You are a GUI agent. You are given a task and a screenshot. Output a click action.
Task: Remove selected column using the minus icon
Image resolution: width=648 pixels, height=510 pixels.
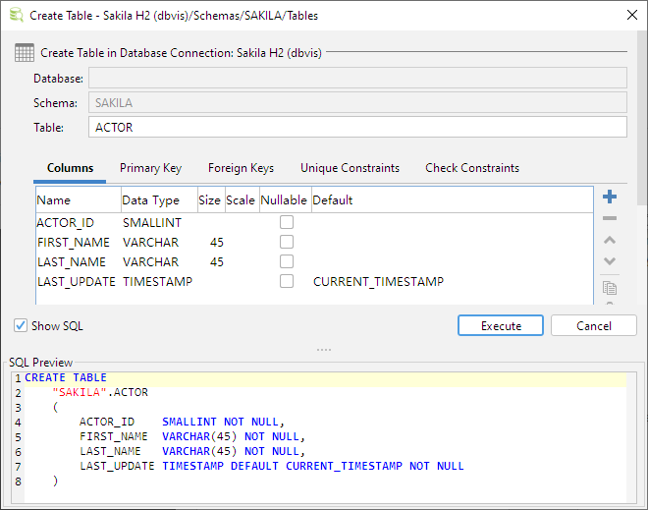(610, 218)
